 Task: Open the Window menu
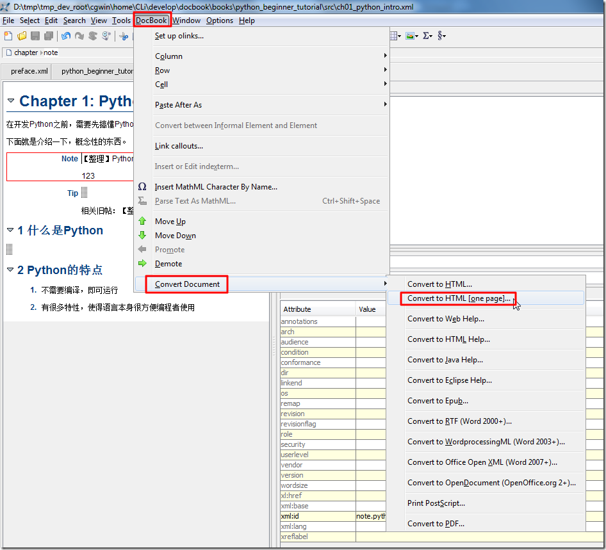(186, 20)
